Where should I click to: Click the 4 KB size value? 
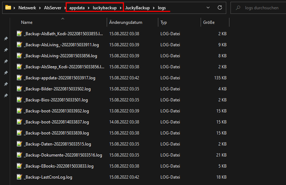click(x=222, y=89)
